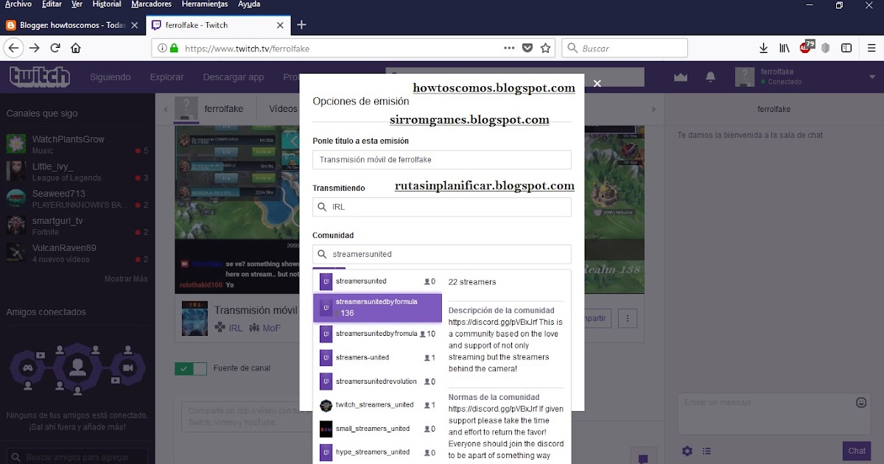Click the Chat button
This screenshot has width=884, height=464.
856,450
